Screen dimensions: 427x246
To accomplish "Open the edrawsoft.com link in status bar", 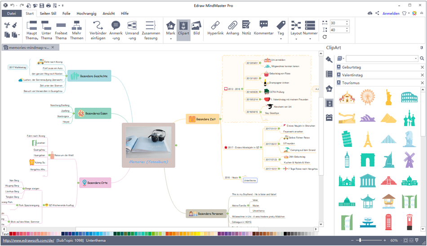I will pyautogui.click(x=28, y=241).
